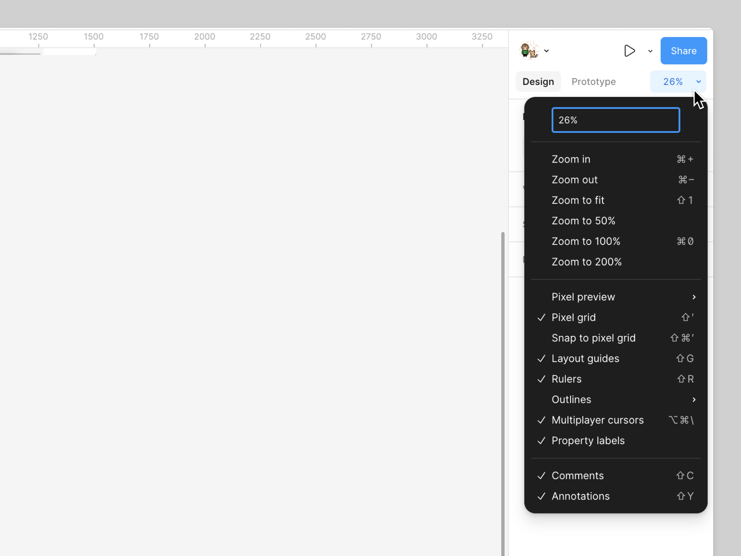The image size is (741, 556).
Task: Toggle off Rulers
Action: pos(566,379)
